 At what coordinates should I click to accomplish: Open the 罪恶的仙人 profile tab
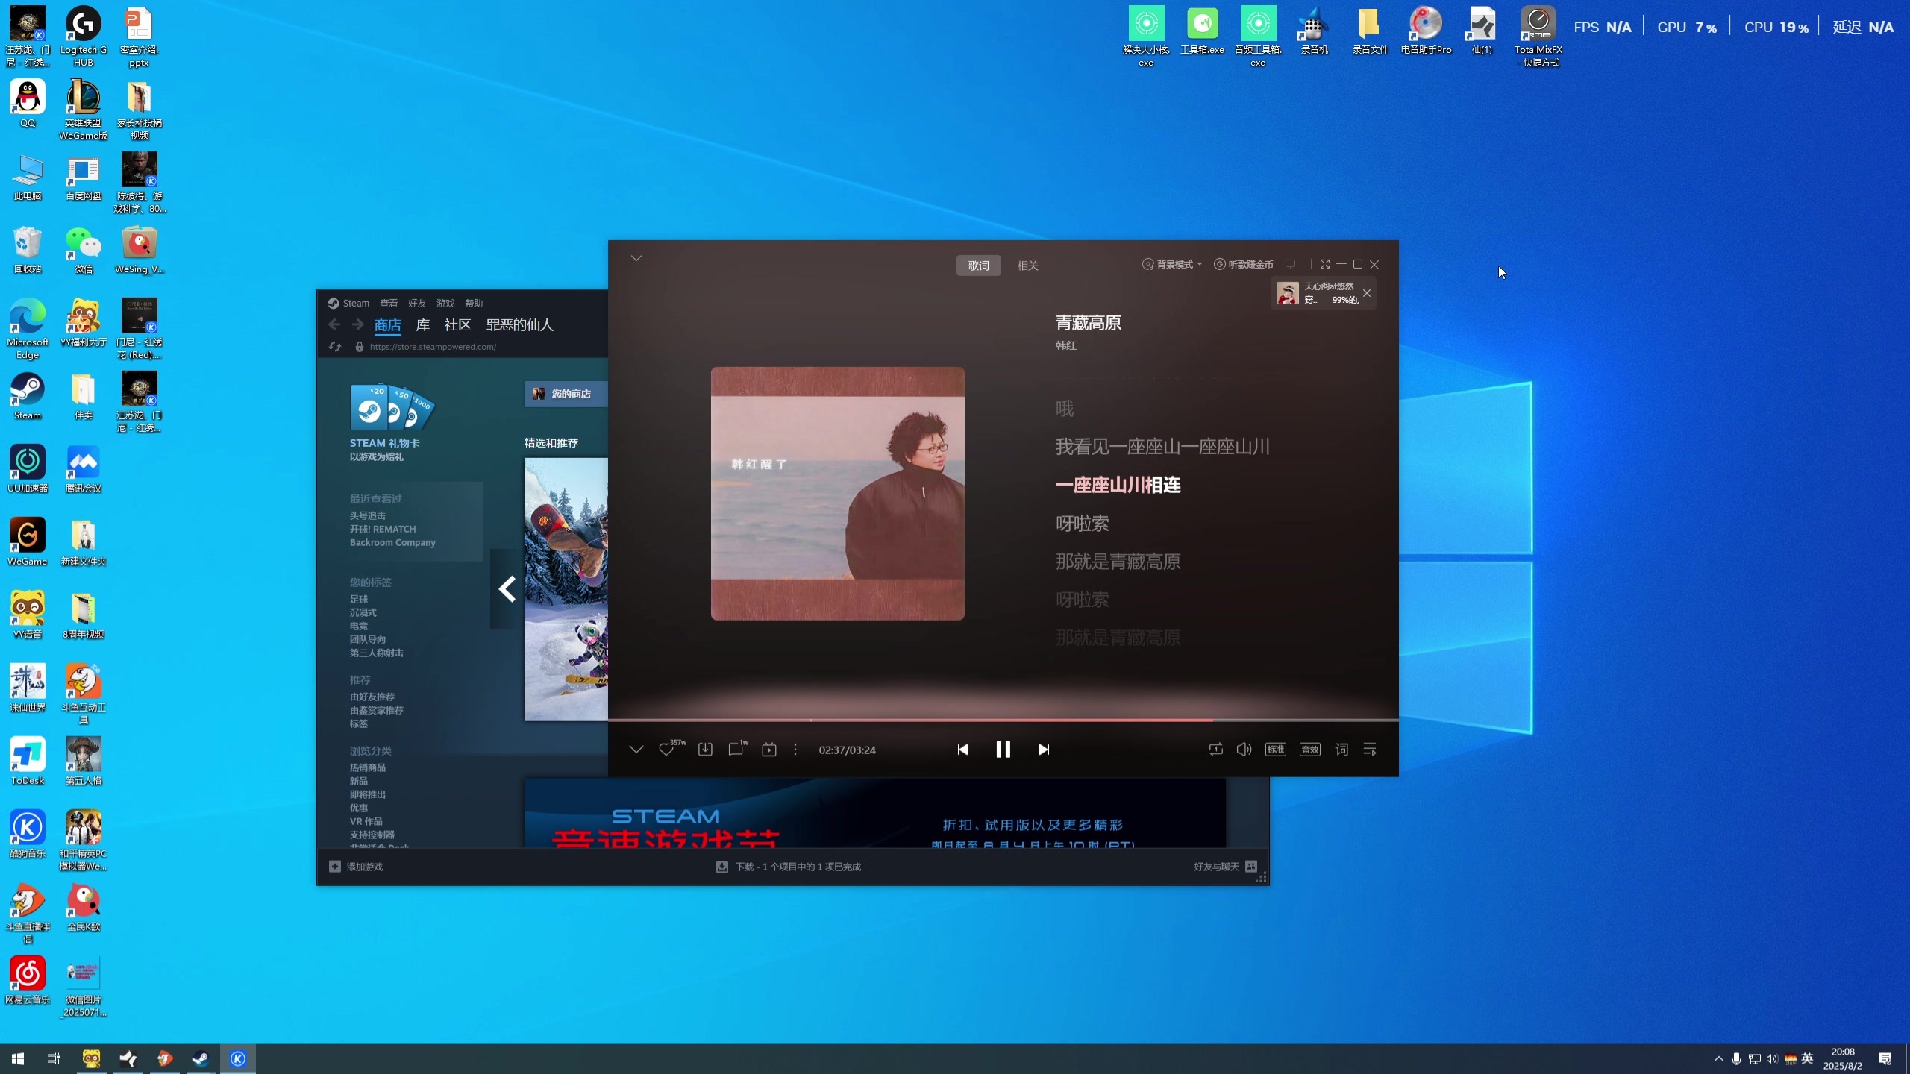coord(520,324)
